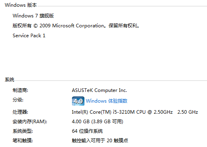Click the 4.9 experience index score badge
Viewport: 207px width, 147px height.
point(78,101)
